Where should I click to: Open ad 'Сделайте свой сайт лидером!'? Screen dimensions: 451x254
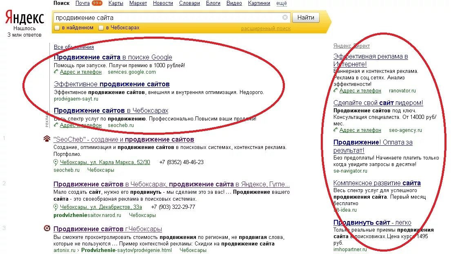[378, 103]
